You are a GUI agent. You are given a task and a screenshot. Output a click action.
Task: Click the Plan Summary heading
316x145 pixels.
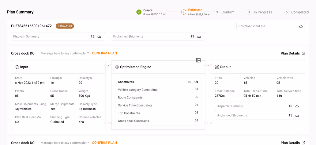click(x=20, y=12)
